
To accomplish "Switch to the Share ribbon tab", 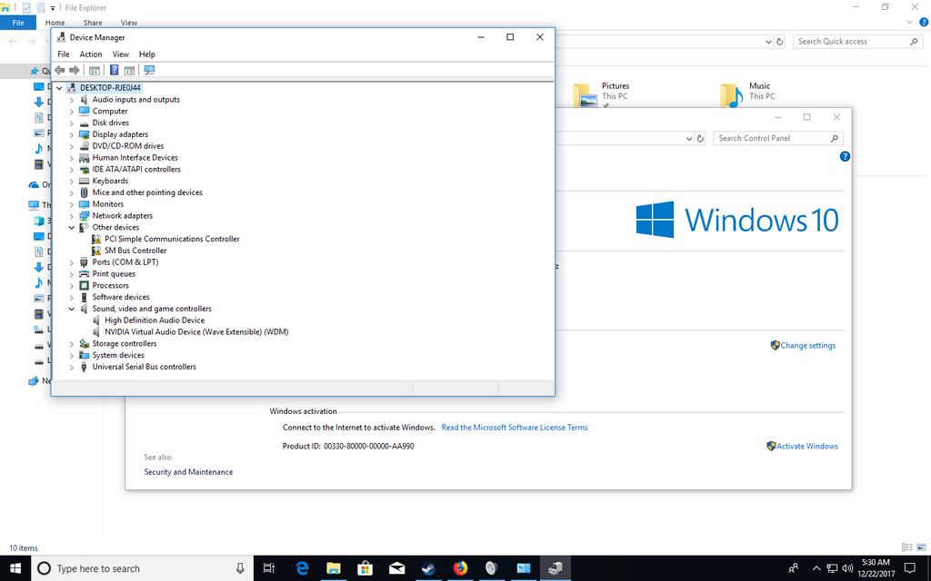I will (x=93, y=23).
